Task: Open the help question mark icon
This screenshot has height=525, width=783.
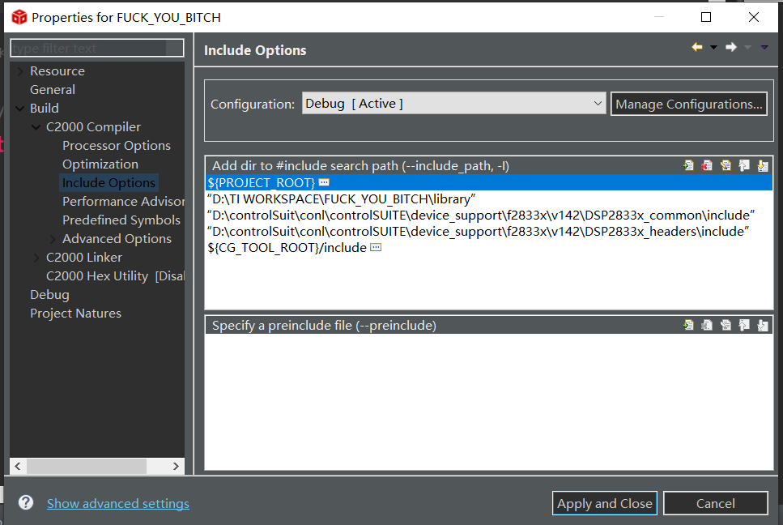Action: click(26, 502)
